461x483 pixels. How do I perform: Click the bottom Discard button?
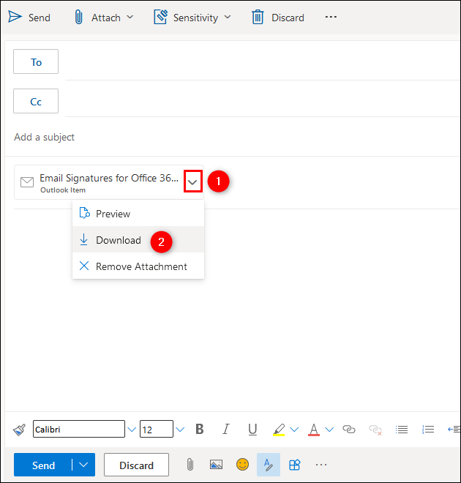136,465
